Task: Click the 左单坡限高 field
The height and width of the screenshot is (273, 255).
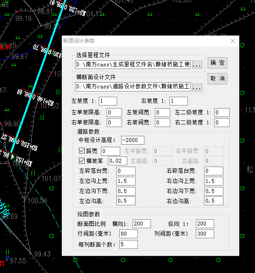Action: [114, 113]
